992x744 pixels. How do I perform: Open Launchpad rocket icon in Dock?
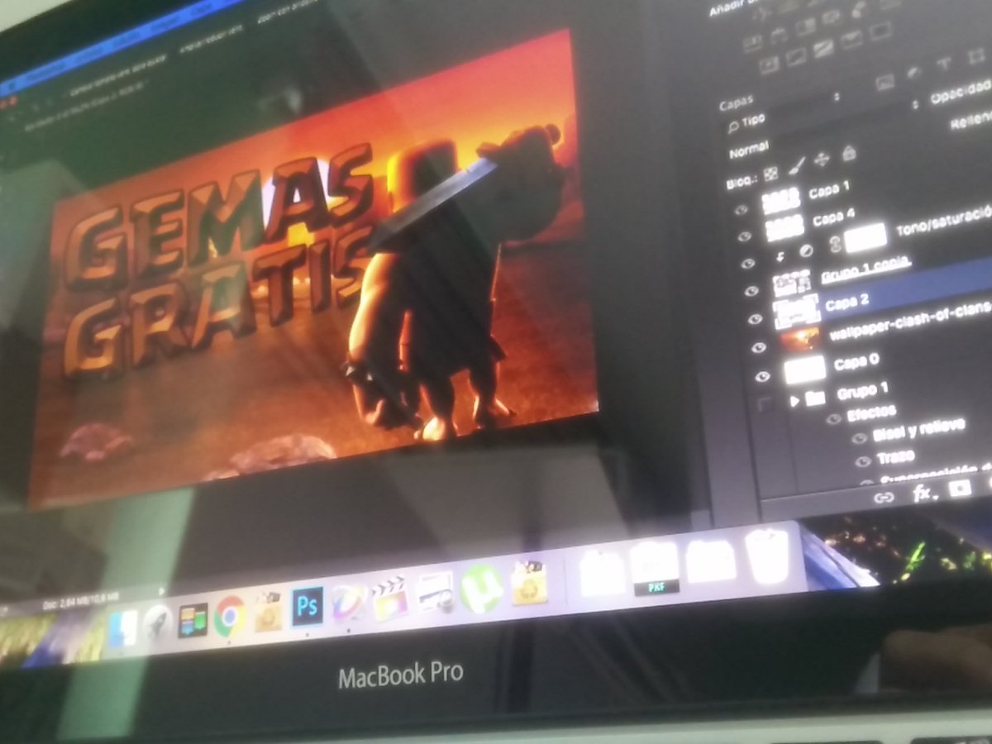[x=157, y=622]
